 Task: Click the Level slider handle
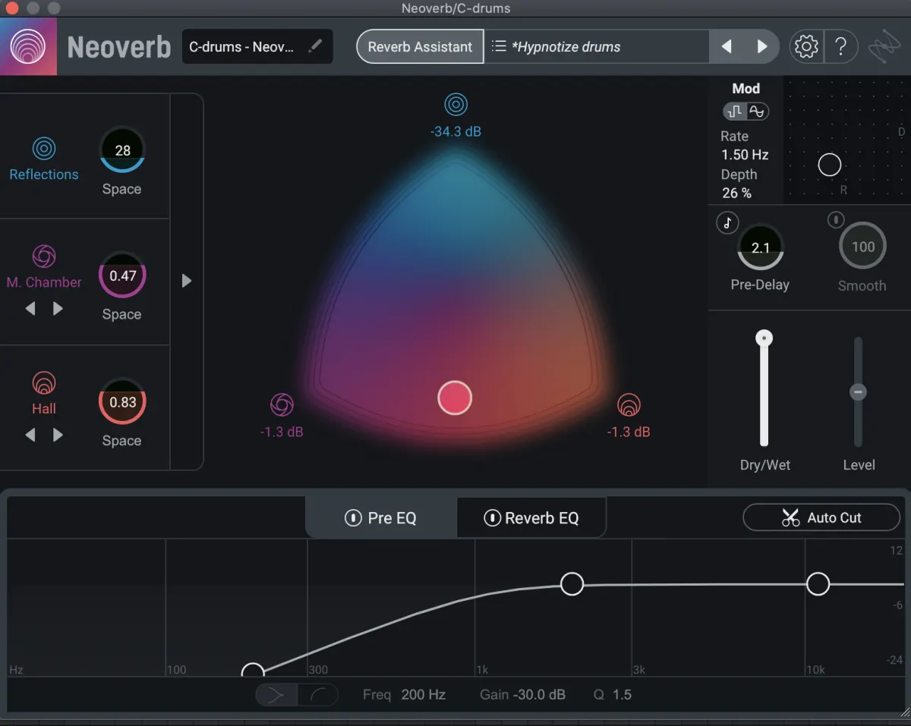click(859, 391)
